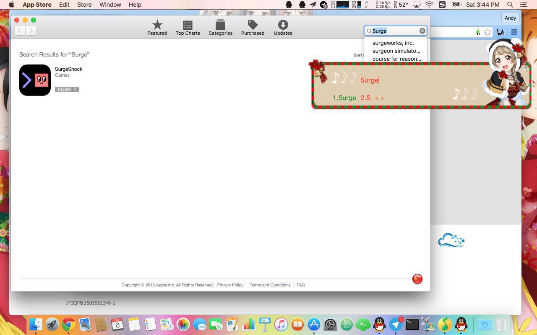Open the Terms and Conditions link
This screenshot has width=537, height=335.
(270, 285)
